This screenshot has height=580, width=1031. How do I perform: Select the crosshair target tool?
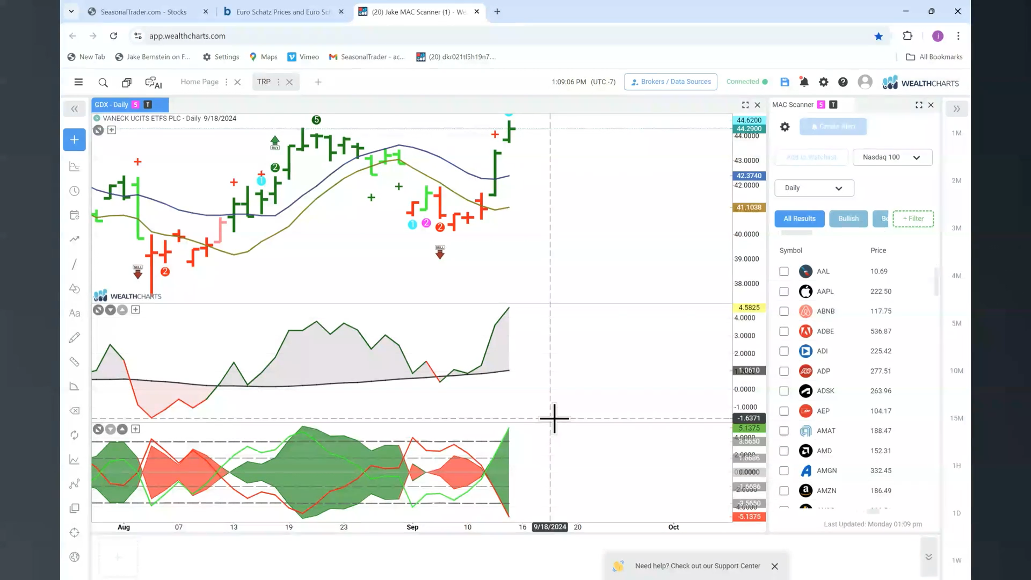[x=75, y=533]
